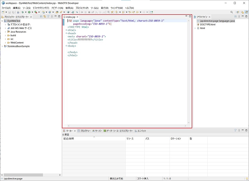Select DOCTYPE:html in the Outline
249x181 pixels.
tap(207, 25)
